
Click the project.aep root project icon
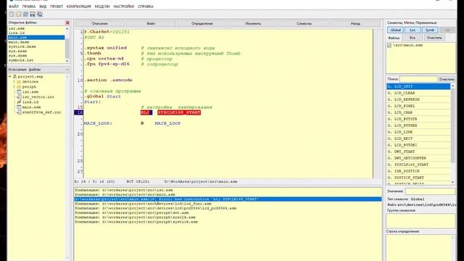tap(14, 76)
